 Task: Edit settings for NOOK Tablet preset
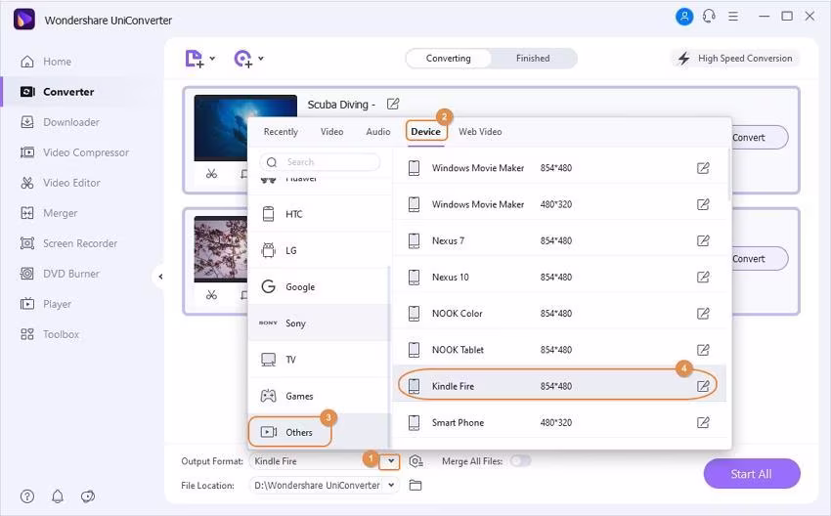tap(703, 350)
